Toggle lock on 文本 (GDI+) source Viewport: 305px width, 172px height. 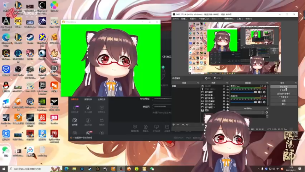pos(227,89)
